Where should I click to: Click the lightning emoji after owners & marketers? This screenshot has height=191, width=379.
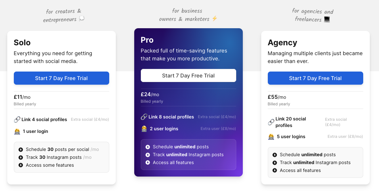(215, 19)
